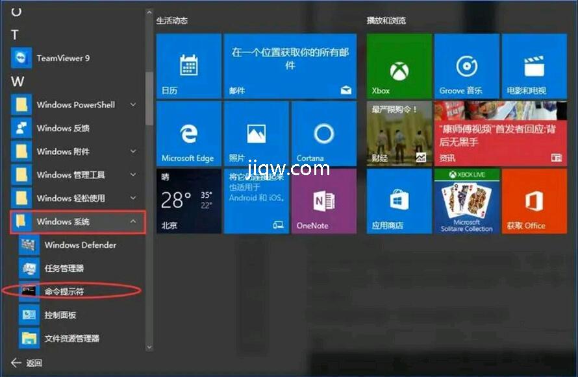The width and height of the screenshot is (578, 377).
Task: Collapse the Windows 系统 folder
Action: 77,222
